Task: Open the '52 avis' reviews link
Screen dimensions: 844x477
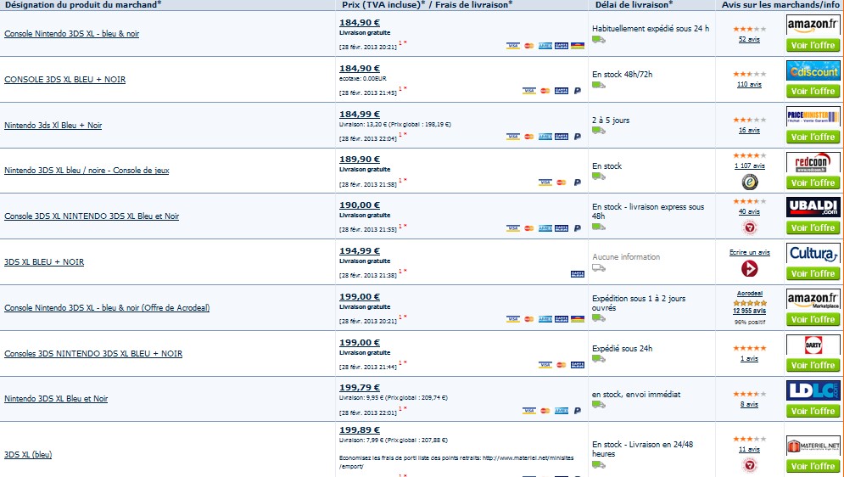Action: tap(749, 39)
